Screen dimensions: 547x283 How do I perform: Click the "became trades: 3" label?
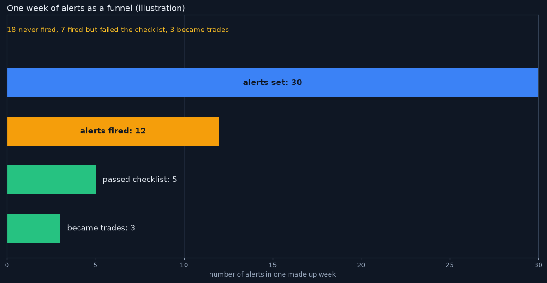[x=101, y=228]
